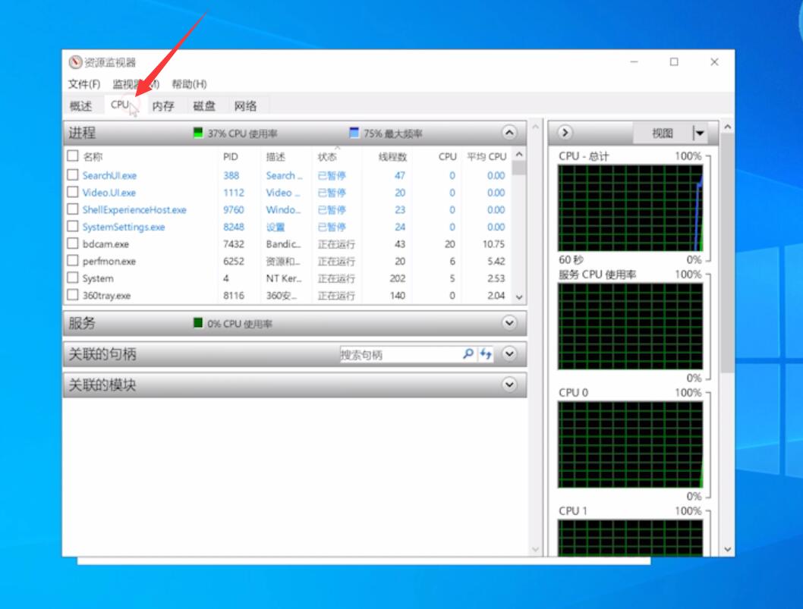Image resolution: width=803 pixels, height=609 pixels.
Task: Click the graphs pane scrollbar thumb
Action: click(x=728, y=253)
